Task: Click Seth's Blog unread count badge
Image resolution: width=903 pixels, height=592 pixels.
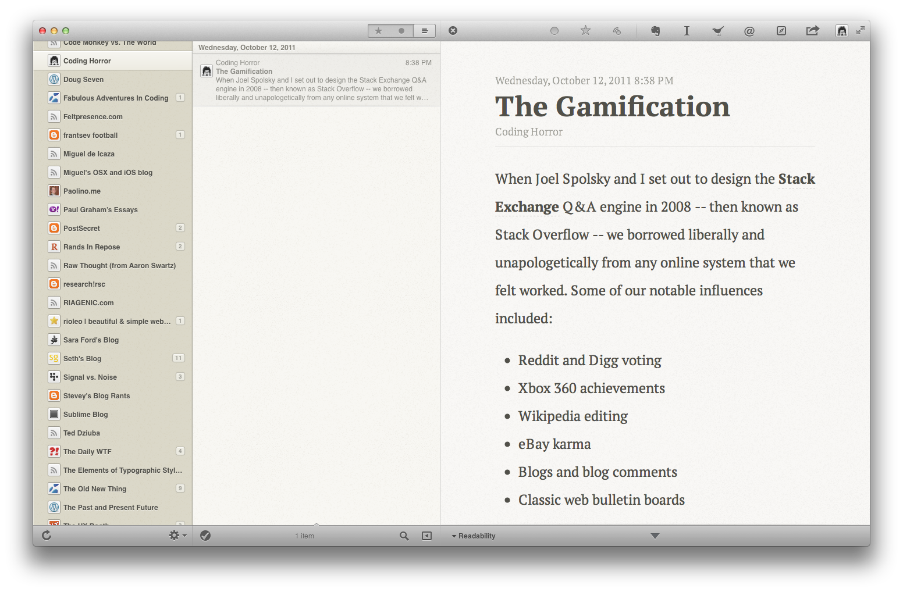Action: pos(179,358)
